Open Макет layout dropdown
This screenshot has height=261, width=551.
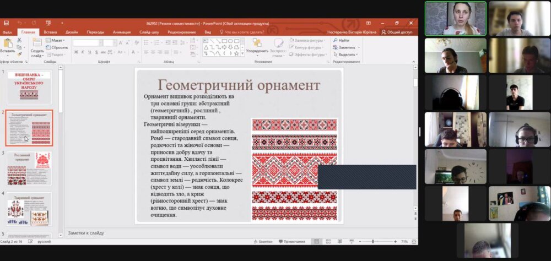point(55,40)
